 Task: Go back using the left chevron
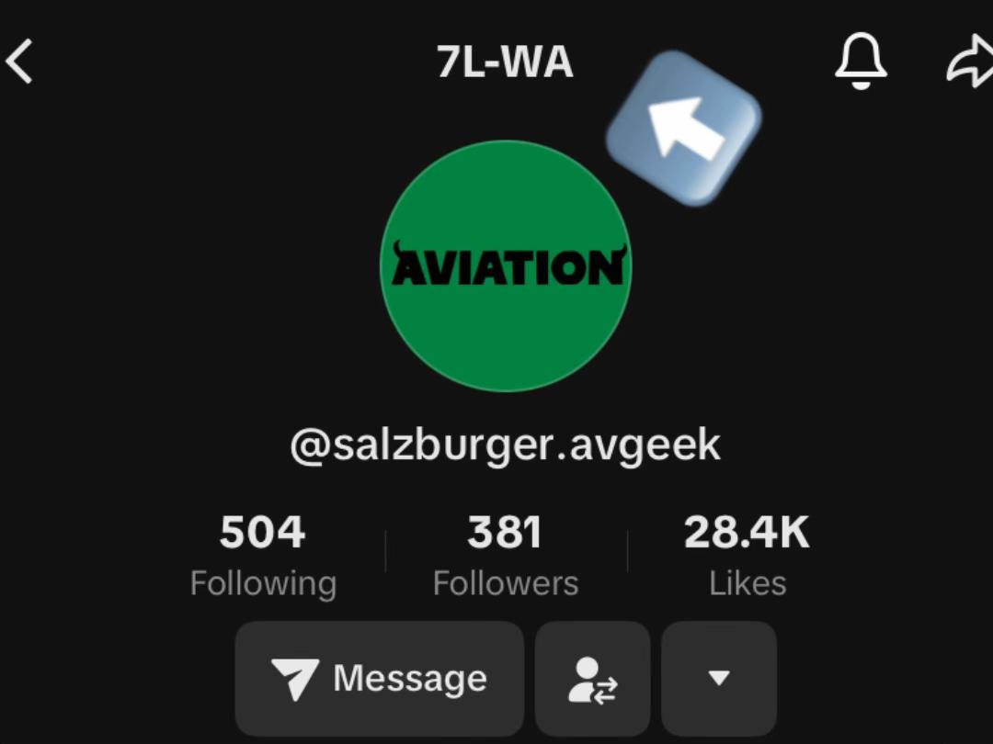tap(18, 62)
